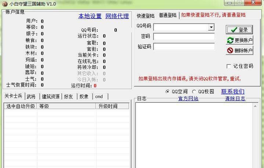Click the 运行时间 label
Image resolution: width=264 pixels, height=168 pixels.
[81, 86]
